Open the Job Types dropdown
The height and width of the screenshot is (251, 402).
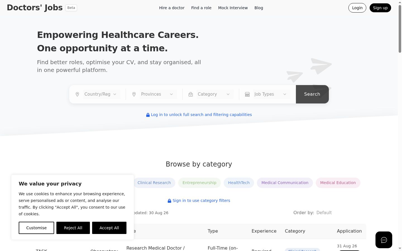[x=272, y=94]
